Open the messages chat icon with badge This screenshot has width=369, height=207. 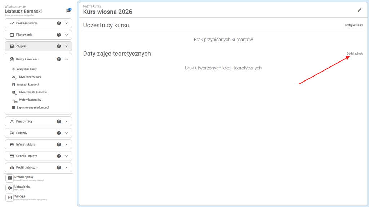tap(68, 11)
